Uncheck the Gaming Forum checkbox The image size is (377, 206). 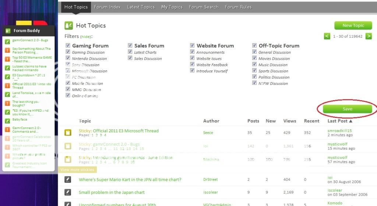68,46
